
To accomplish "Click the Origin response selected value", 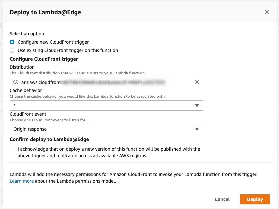I will (x=30, y=129).
